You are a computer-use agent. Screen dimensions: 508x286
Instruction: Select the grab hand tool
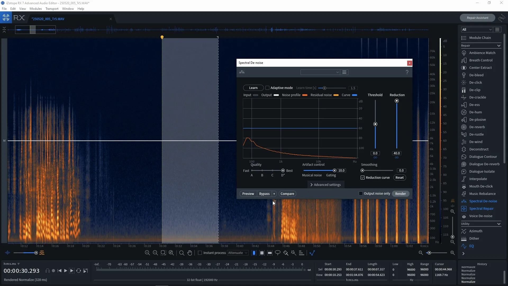(190, 253)
